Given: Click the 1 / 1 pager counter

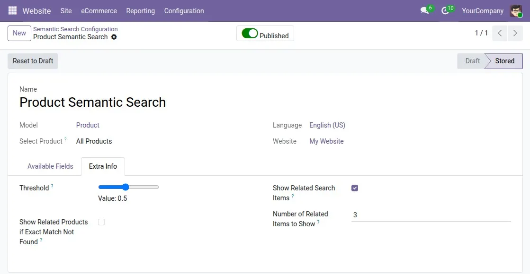Looking at the screenshot, I should click(x=481, y=33).
